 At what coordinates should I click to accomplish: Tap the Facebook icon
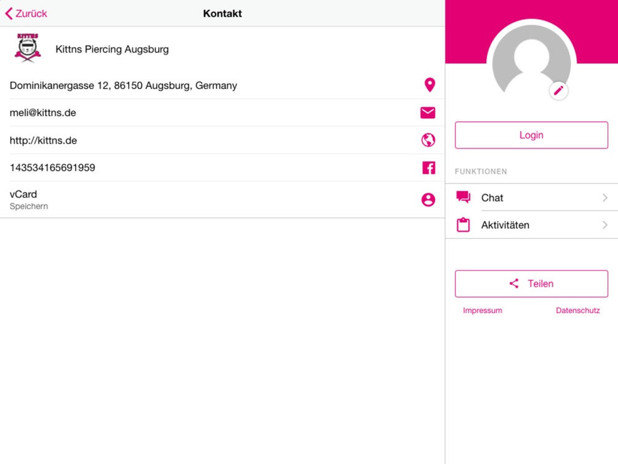428,168
